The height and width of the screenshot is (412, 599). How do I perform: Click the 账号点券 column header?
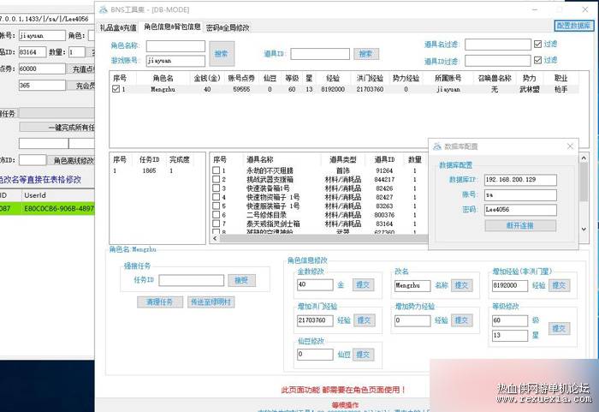click(x=241, y=78)
